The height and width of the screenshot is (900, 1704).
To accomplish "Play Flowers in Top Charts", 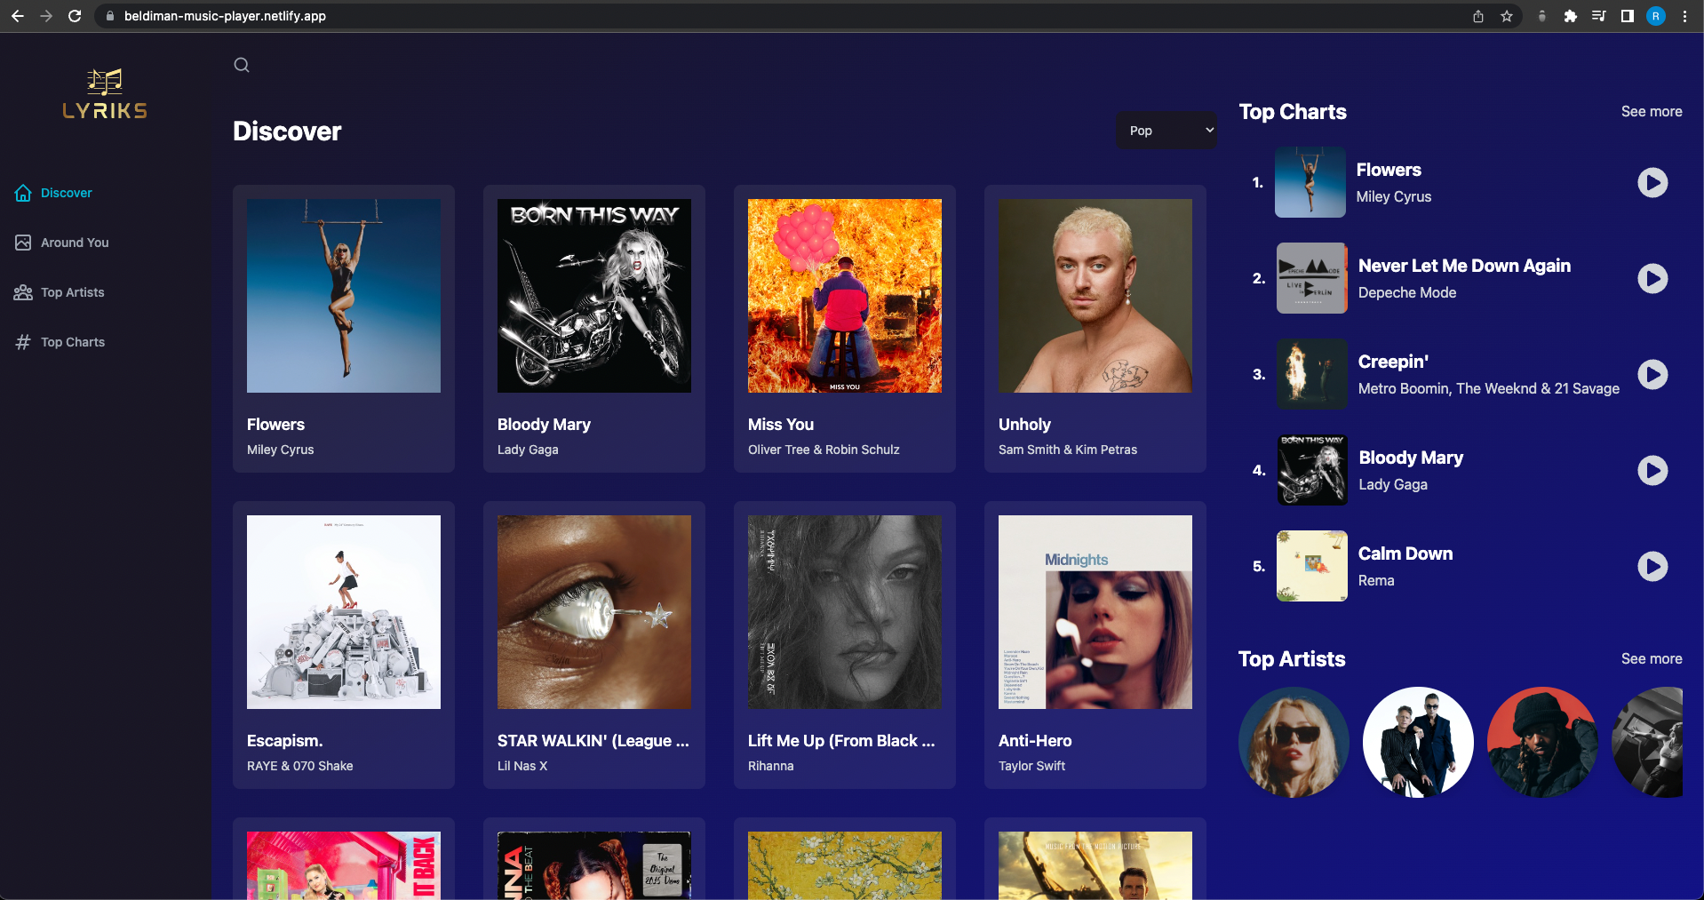I will click(x=1652, y=182).
